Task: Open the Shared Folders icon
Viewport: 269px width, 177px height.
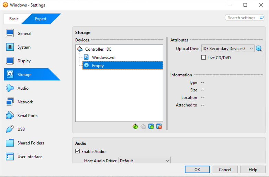Action: (10, 143)
